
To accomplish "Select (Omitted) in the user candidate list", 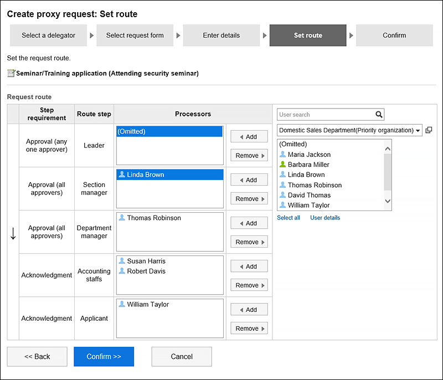I will tap(331, 144).
